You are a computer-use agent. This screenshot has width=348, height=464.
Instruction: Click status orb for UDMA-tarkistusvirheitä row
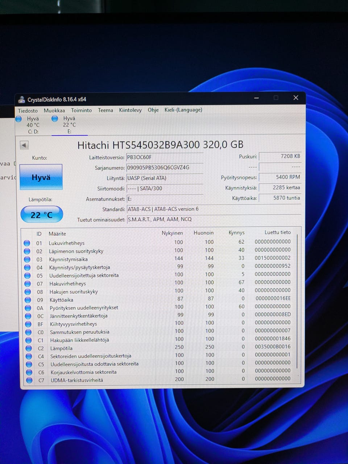point(29,380)
